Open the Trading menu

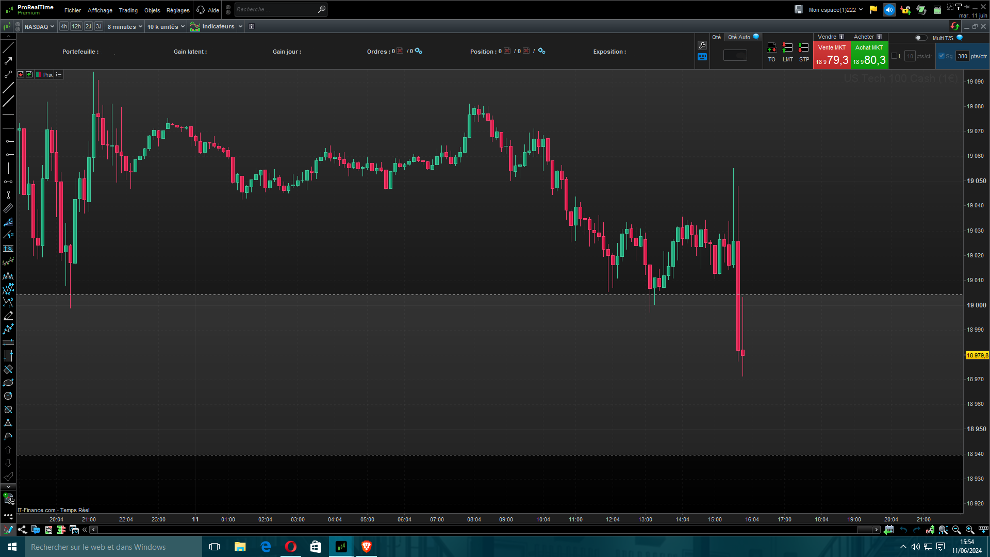click(x=128, y=10)
